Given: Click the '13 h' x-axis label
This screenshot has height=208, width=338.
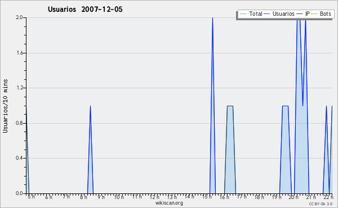Looking at the screenshot, I should [172, 197].
